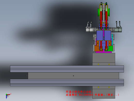Image resolution: width=134 pixels, height=101 pixels.
Task: Select the white stepper motor on the left
Action: click(89, 30)
